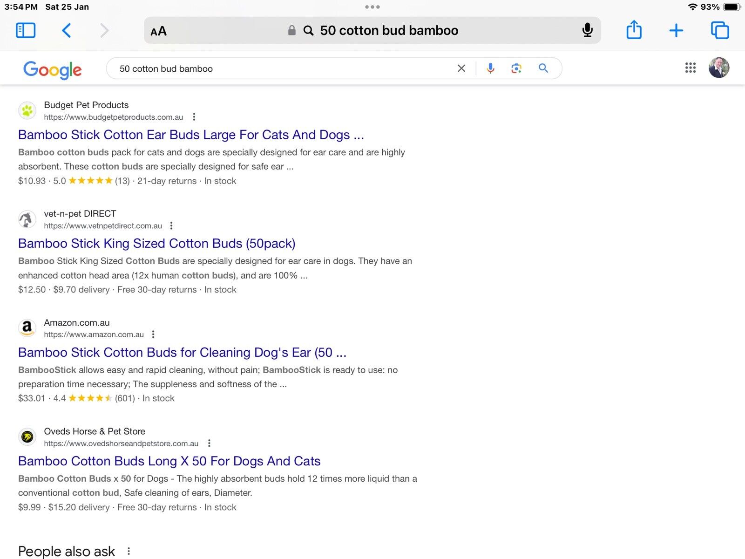Open Bamboo Stick Cotton Ear Buds Large link
Screen dimensions: 745x559
(x=191, y=135)
